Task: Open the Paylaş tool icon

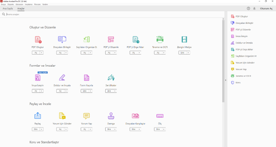Action: click(38, 116)
